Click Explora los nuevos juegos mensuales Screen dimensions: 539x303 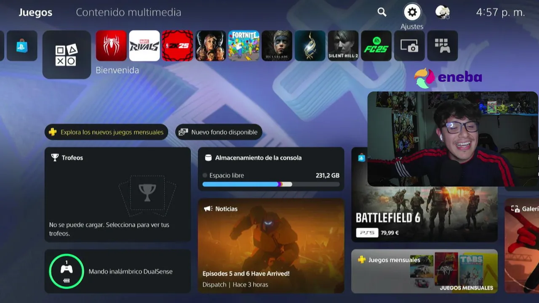pos(106,132)
